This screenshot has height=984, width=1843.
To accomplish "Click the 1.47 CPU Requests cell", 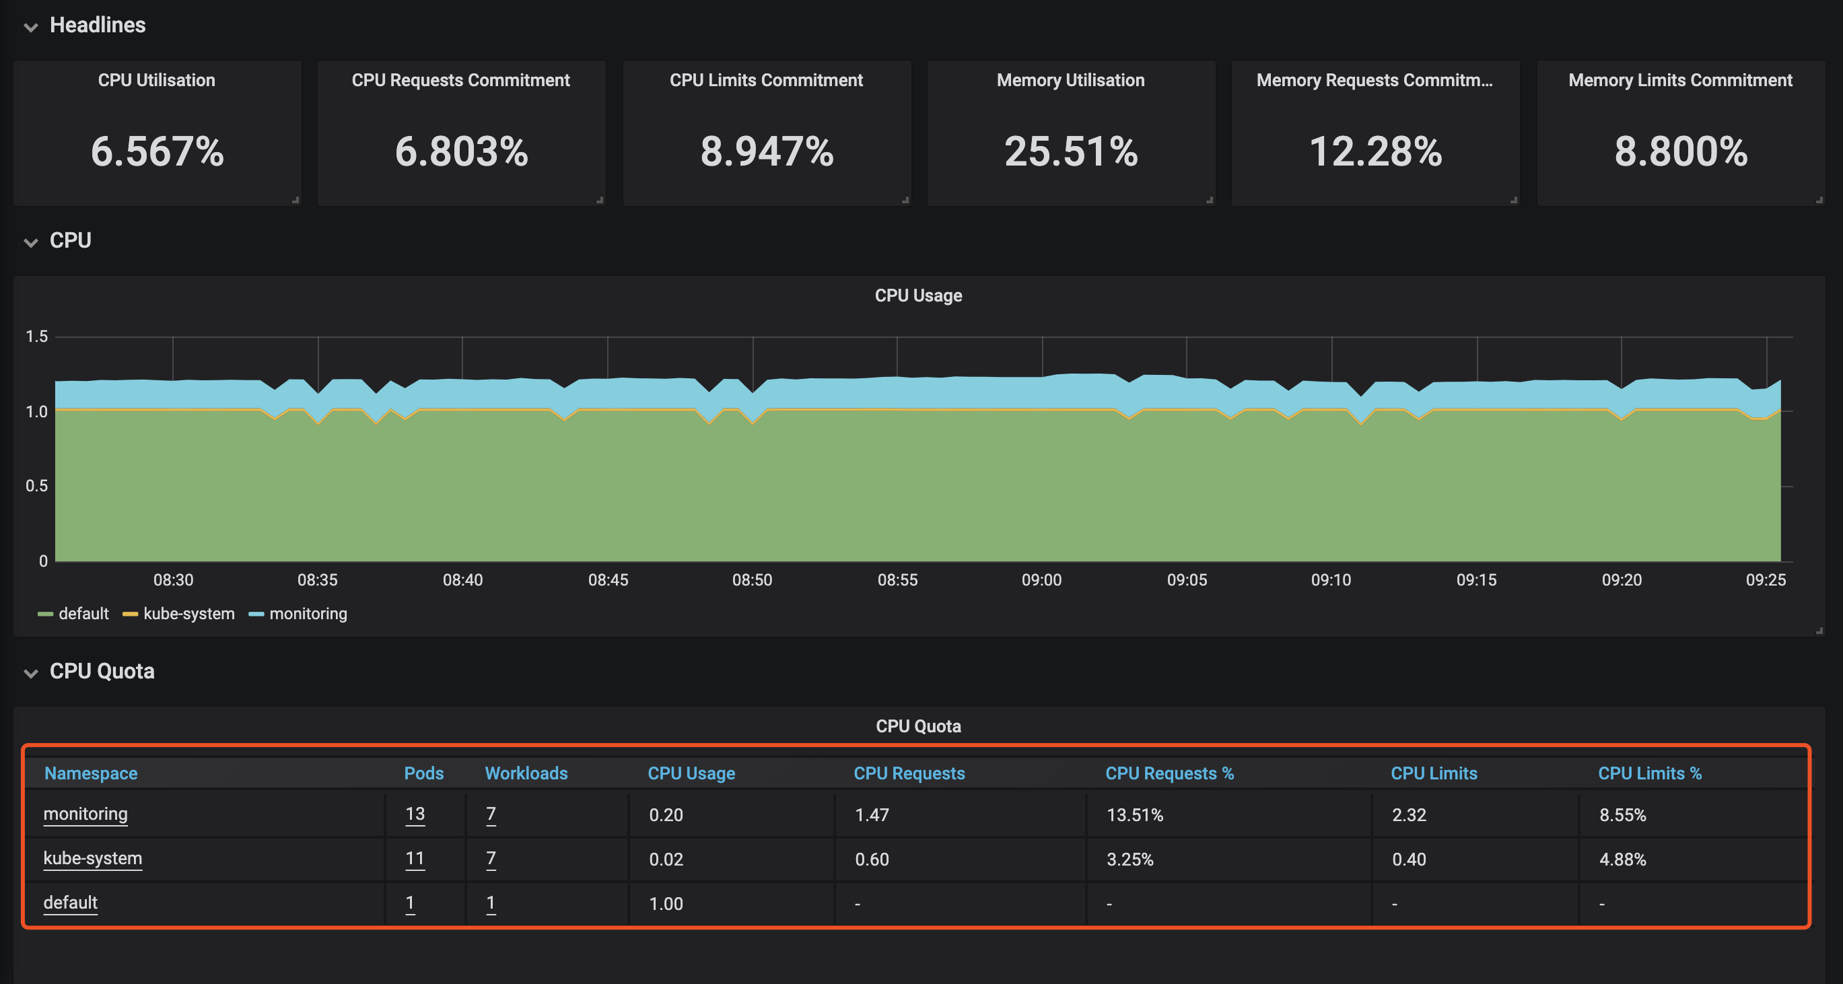I will (x=872, y=815).
